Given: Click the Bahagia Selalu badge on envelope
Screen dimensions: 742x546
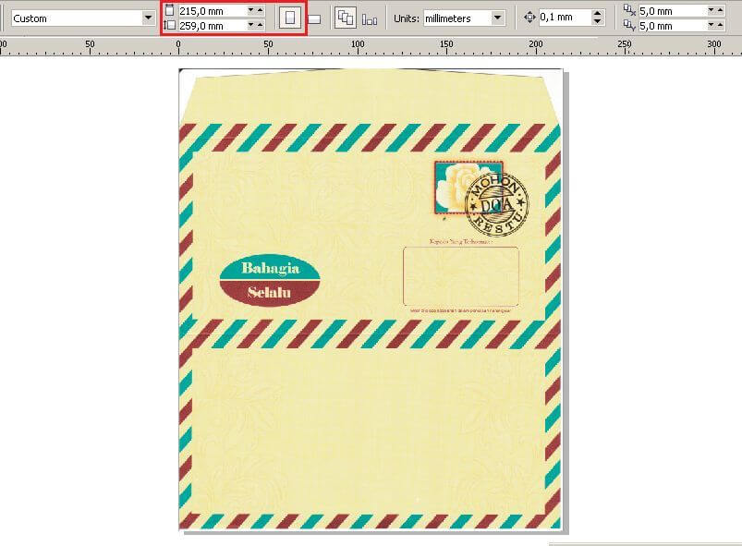Looking at the screenshot, I should [272, 279].
